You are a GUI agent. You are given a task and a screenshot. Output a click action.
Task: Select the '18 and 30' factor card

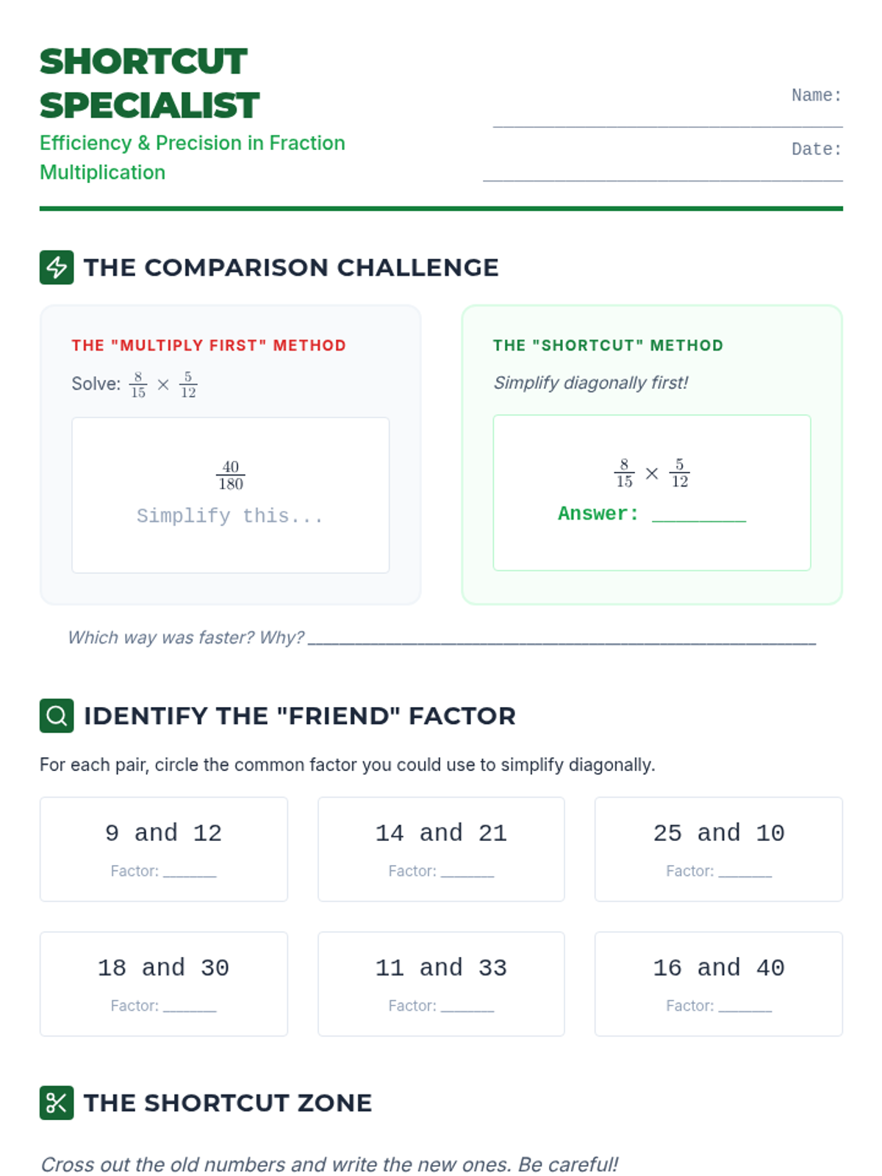(x=164, y=984)
